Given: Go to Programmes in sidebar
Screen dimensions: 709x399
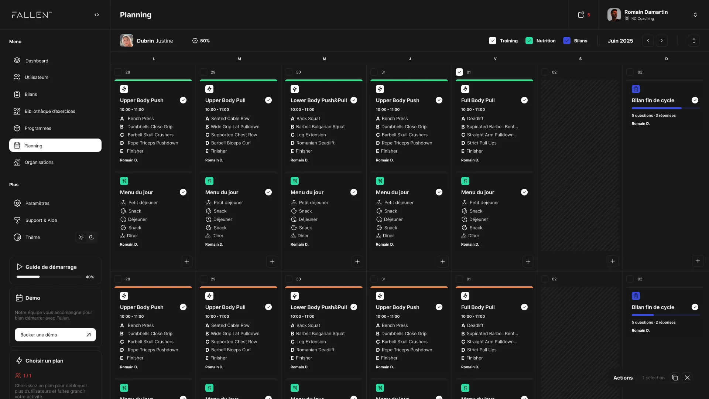Looking at the screenshot, I should point(55,128).
